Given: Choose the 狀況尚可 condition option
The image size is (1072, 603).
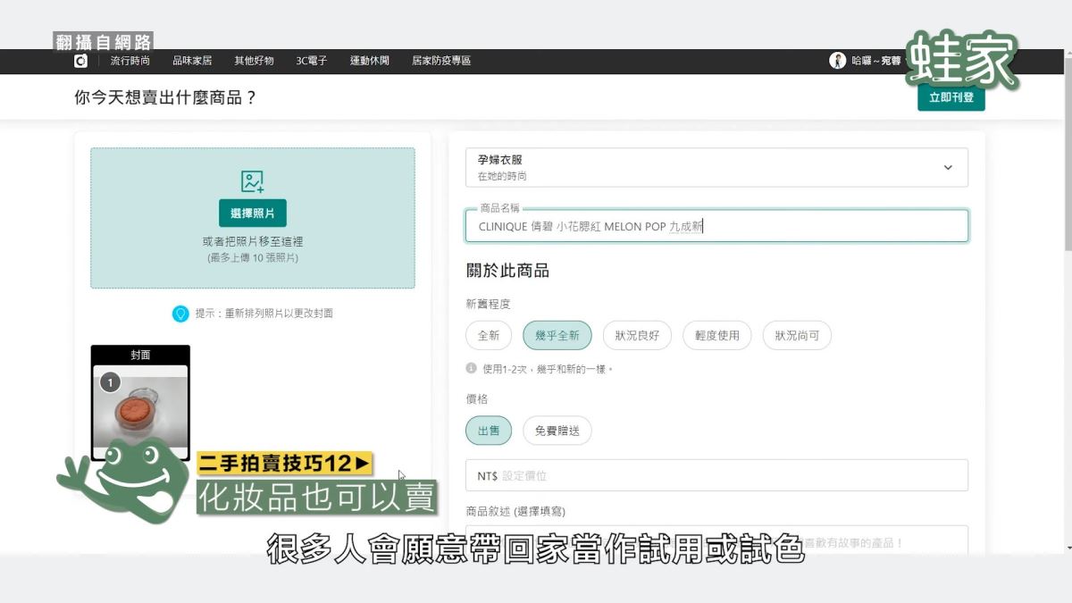Looking at the screenshot, I should pos(797,336).
